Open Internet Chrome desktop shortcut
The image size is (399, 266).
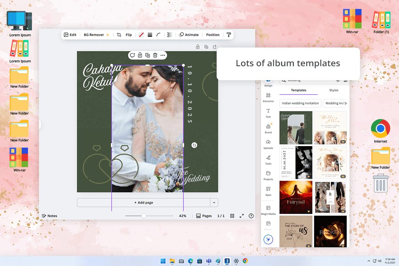[x=380, y=131]
